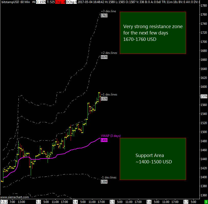Click the 5-5 date marker on time axis
Screen dimensions: 208x204
pyautogui.click(x=112, y=202)
